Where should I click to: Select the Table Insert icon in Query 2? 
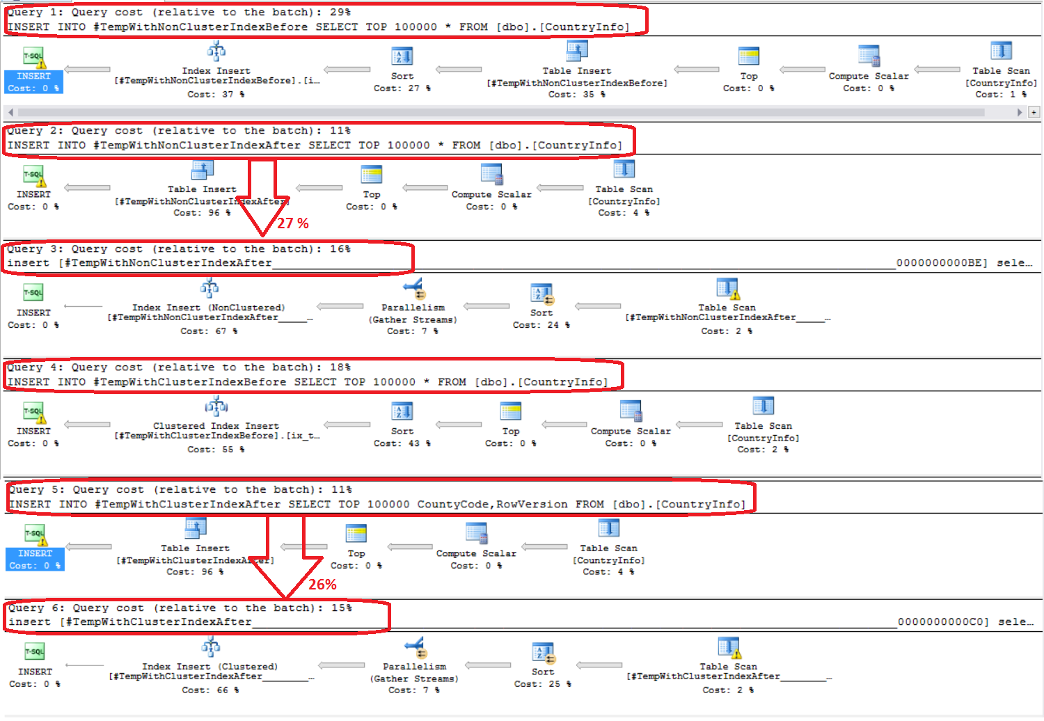202,171
